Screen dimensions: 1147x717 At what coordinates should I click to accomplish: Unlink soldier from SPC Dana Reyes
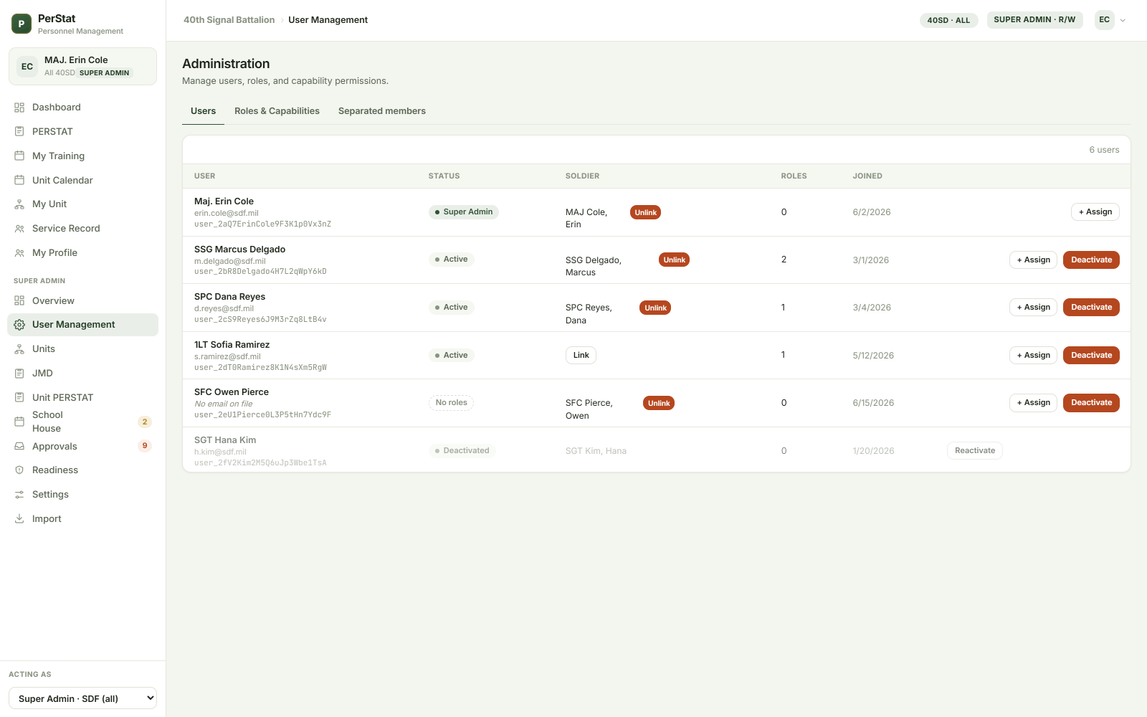[x=655, y=308]
